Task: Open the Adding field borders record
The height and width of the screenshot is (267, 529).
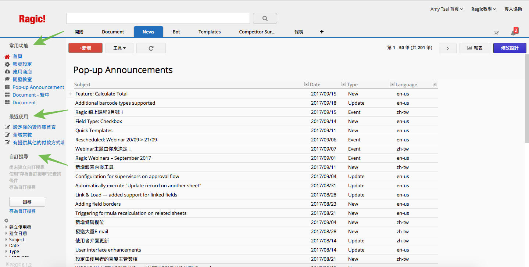Action: [x=98, y=204]
